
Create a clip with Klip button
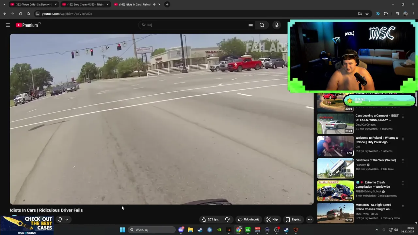tap(272, 219)
